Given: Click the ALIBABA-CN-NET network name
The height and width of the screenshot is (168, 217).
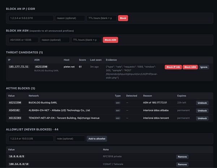Looking at the screenshot, I should (x=60, y=110).
